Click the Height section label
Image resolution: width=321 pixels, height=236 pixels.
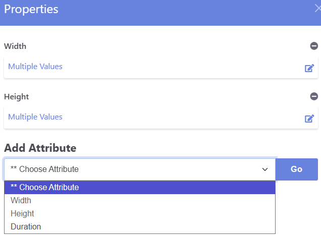click(x=17, y=97)
